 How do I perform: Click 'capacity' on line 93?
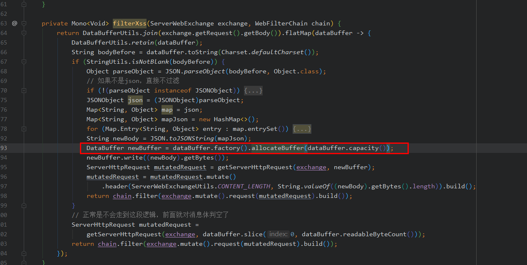tap(364, 148)
